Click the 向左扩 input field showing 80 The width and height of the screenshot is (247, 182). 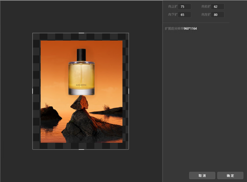(x=217, y=14)
